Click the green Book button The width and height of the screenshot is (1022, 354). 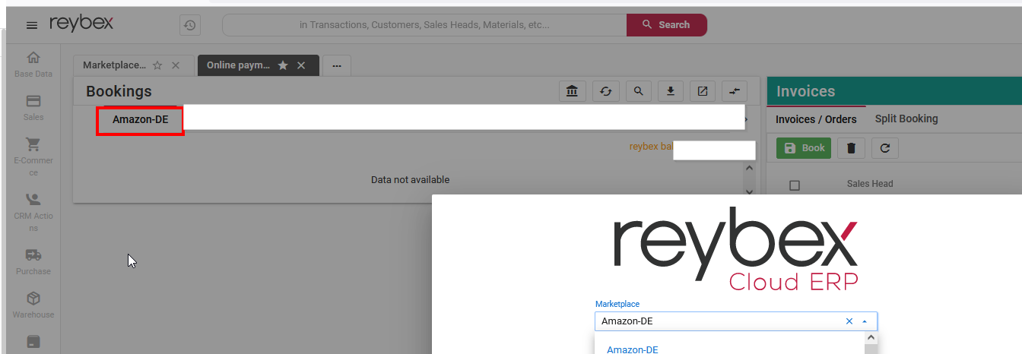click(x=804, y=148)
